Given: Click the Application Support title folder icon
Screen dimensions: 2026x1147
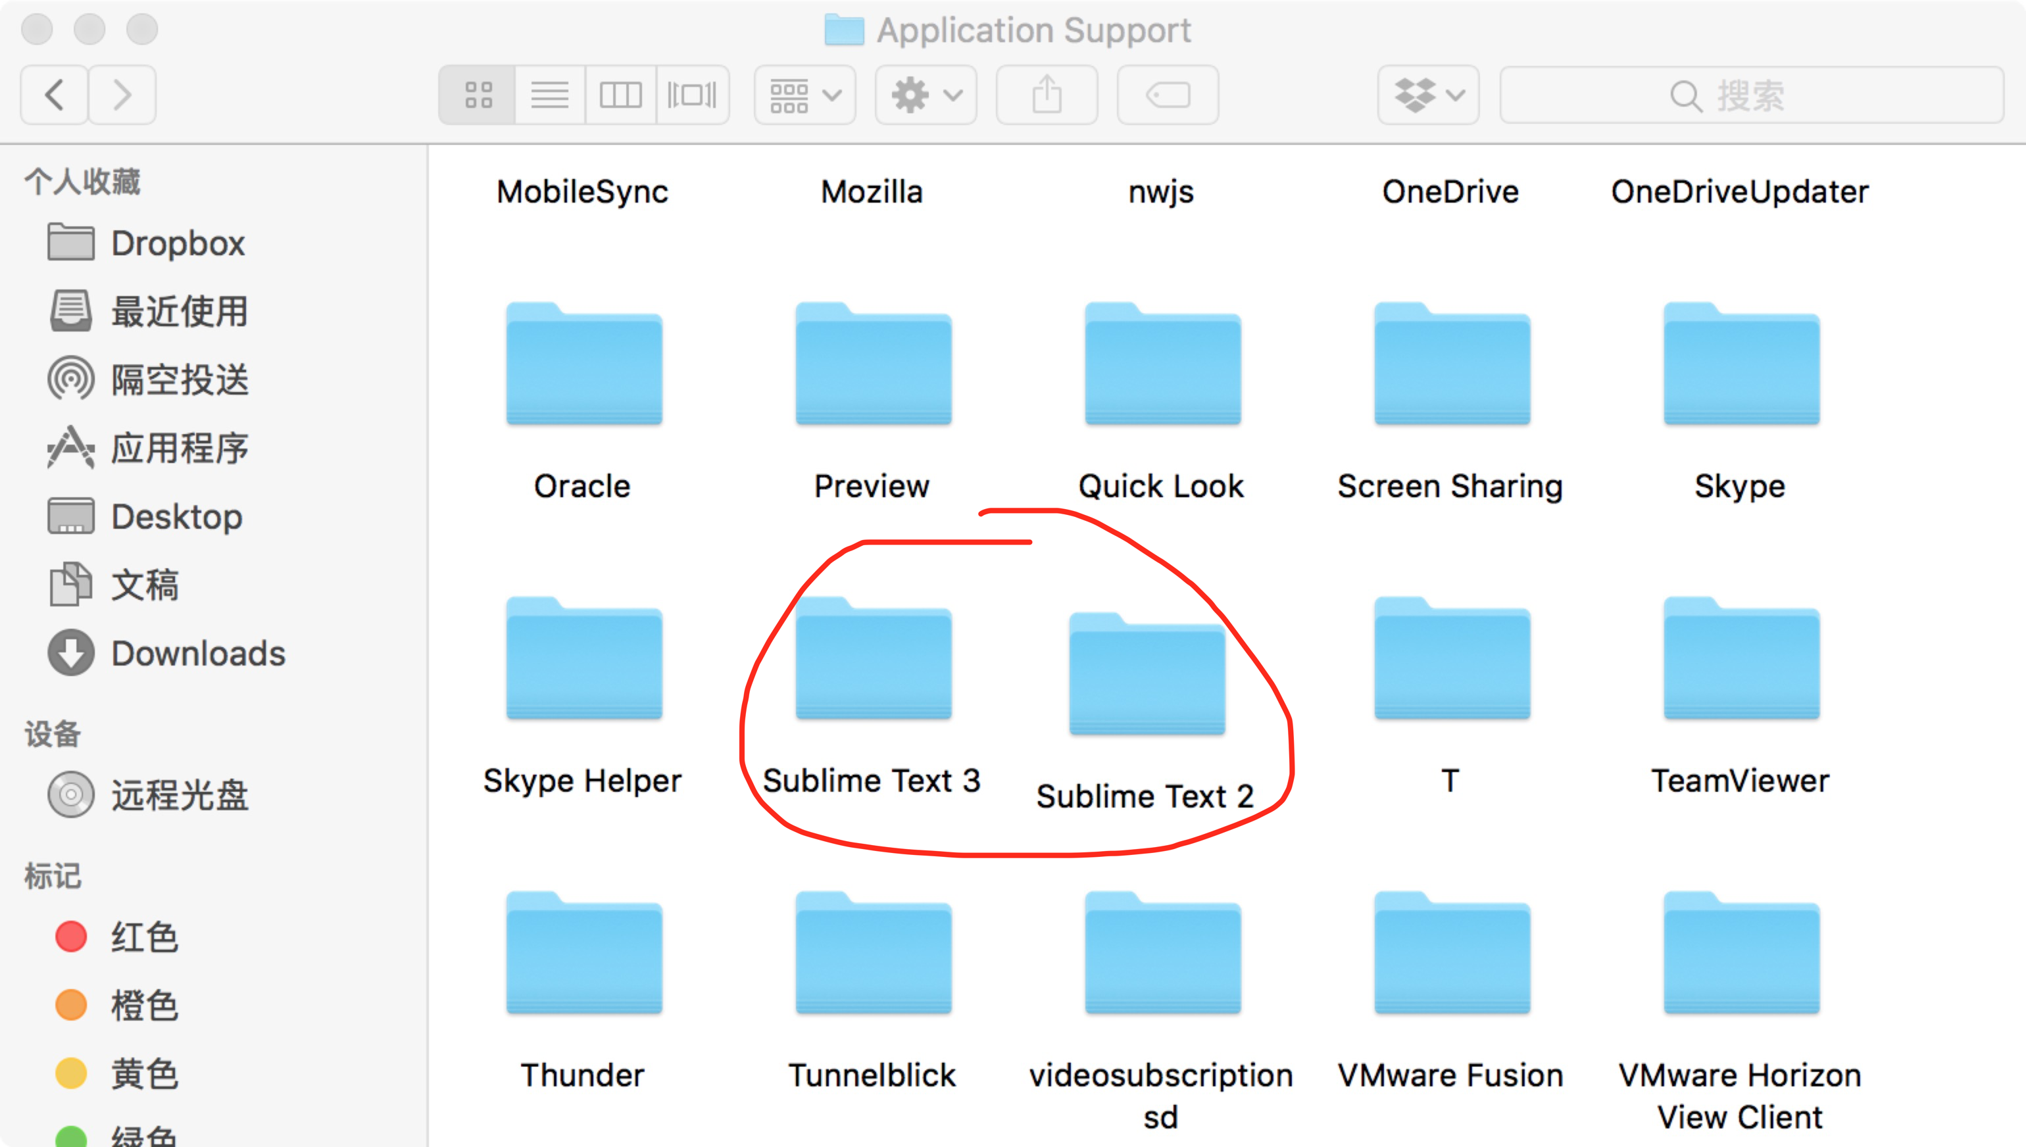Looking at the screenshot, I should point(845,30).
